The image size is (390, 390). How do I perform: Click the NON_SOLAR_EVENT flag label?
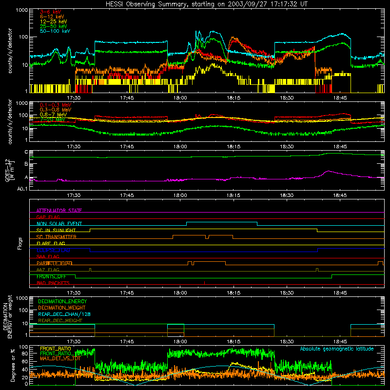click(59, 224)
